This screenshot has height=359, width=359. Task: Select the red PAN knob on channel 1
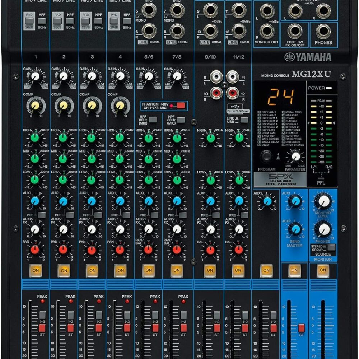[x=35, y=250]
